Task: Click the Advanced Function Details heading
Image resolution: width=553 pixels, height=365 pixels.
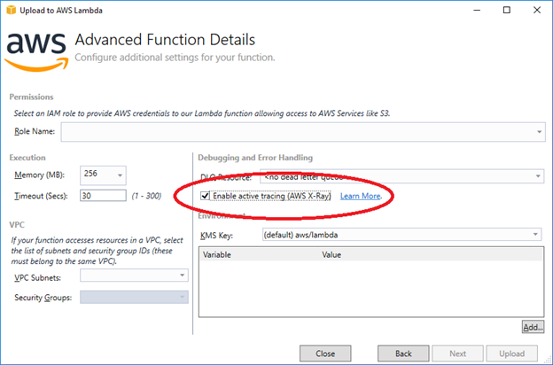Action: click(x=165, y=40)
